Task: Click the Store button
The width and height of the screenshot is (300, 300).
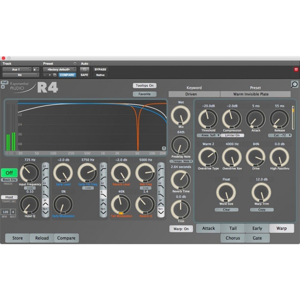Action: click(17, 238)
